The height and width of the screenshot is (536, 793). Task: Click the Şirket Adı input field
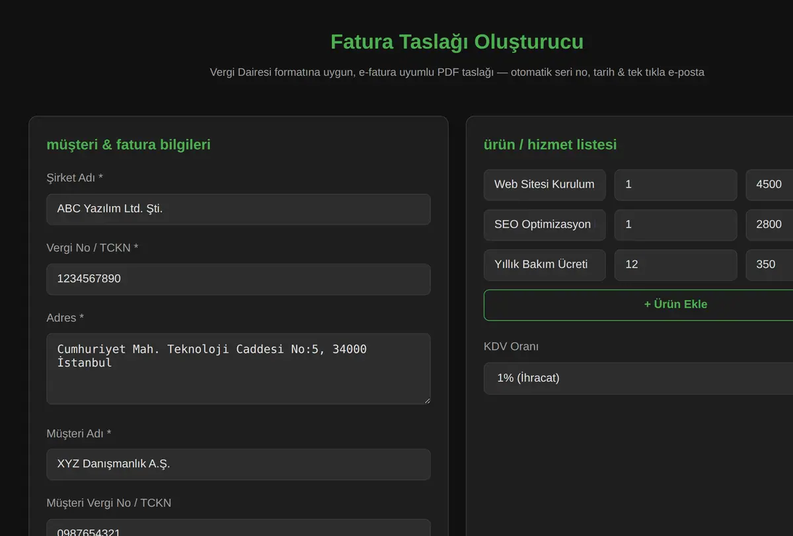click(x=239, y=210)
